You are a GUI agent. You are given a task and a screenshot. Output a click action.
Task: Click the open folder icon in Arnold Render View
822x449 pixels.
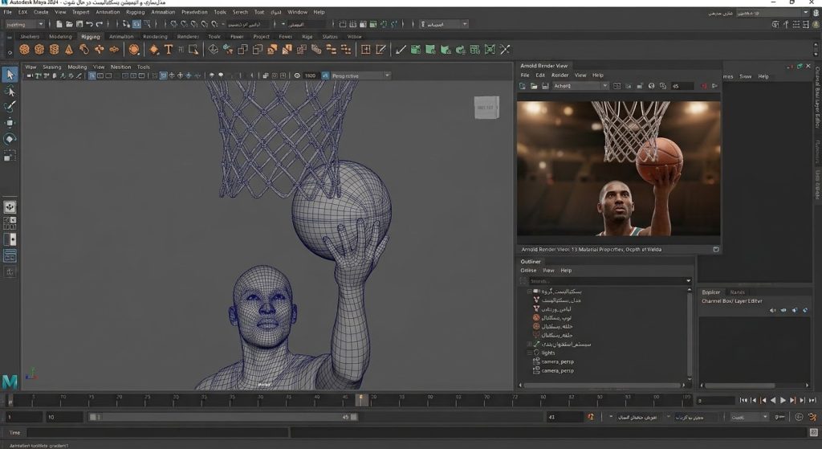tap(534, 85)
